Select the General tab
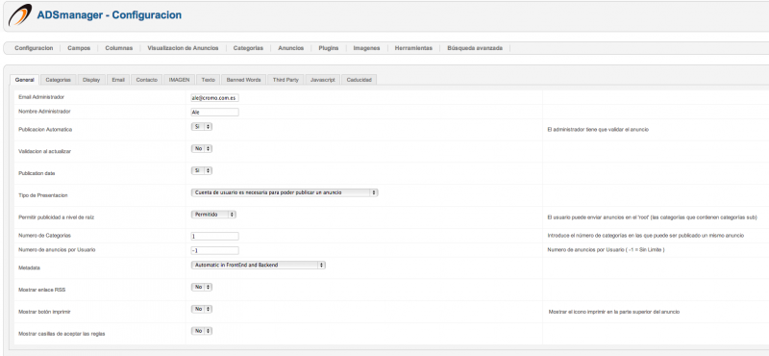This screenshot has width=769, height=356. point(25,80)
